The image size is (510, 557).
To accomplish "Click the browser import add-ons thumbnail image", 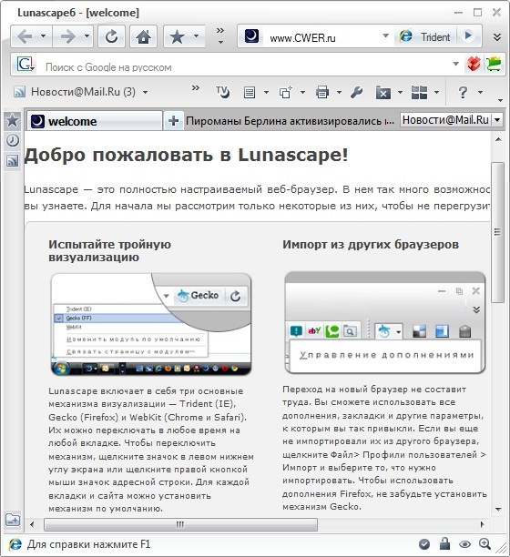I will click(385, 322).
